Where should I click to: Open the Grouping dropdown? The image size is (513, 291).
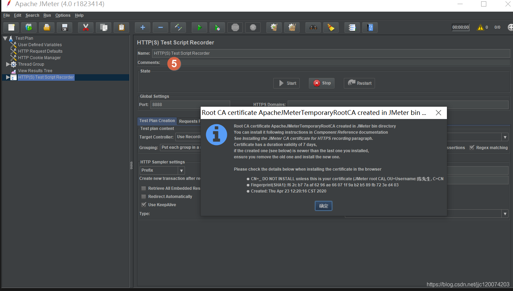tap(180, 148)
